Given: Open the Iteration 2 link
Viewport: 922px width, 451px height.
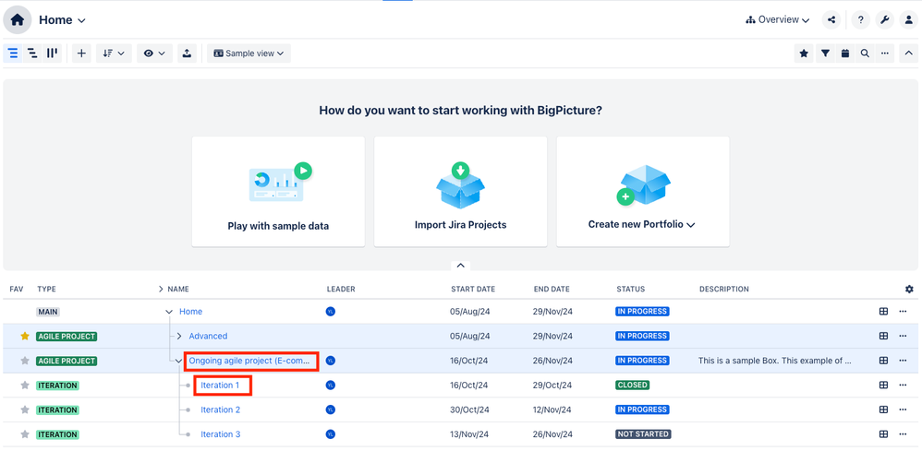Looking at the screenshot, I should [221, 409].
